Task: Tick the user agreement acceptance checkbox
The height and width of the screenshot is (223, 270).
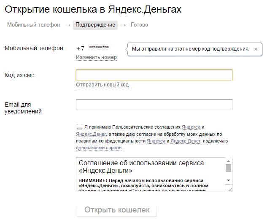Action: tap(79, 127)
